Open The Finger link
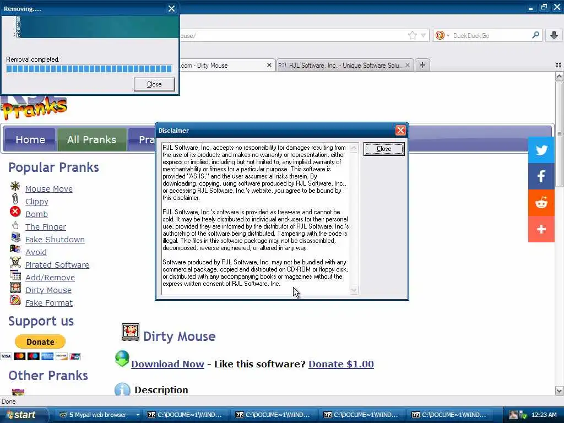This screenshot has height=423, width=564. (x=46, y=226)
